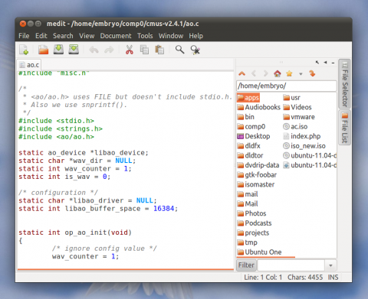Paste from the clipboard icon
The image size is (368, 299).
point(159,50)
